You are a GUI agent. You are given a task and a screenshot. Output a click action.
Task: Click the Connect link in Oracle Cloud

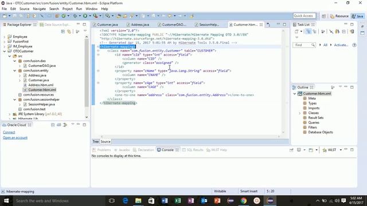[9, 132]
